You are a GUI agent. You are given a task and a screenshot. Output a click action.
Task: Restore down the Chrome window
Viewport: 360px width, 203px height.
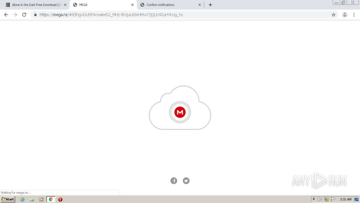pos(343,3)
